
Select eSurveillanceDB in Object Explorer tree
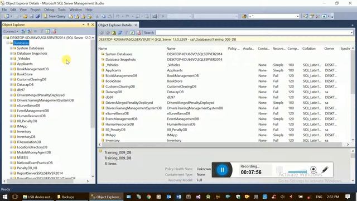point(28,106)
